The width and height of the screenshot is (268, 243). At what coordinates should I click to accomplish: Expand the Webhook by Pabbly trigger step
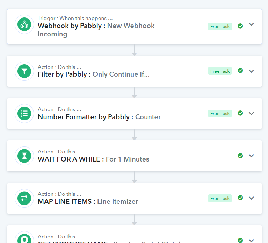251,24
